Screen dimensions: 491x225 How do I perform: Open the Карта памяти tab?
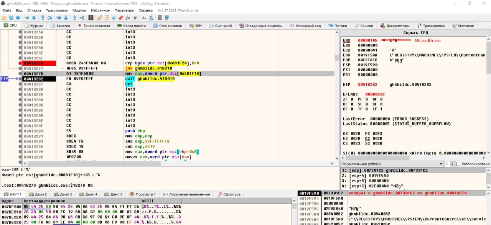(x=132, y=26)
